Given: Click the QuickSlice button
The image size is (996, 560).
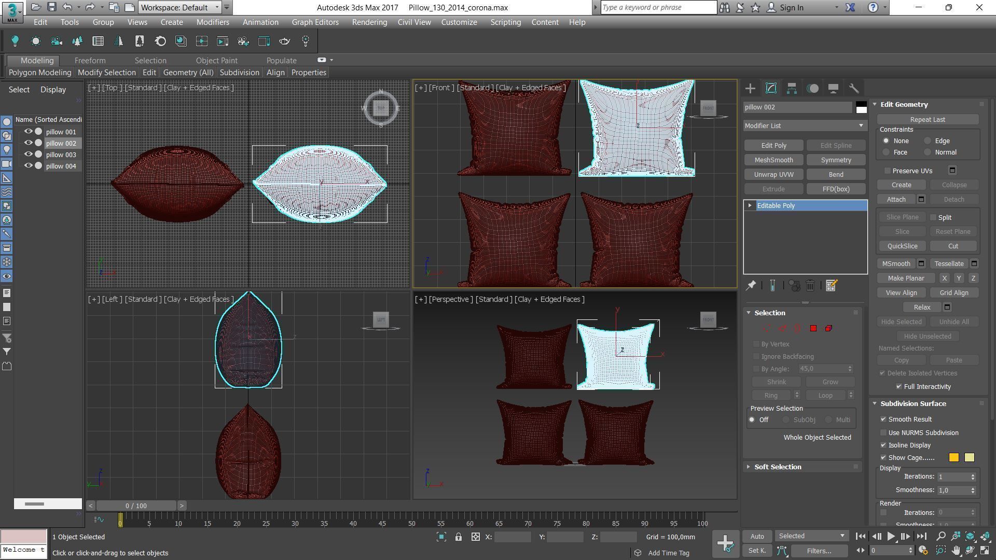Looking at the screenshot, I should tap(902, 246).
